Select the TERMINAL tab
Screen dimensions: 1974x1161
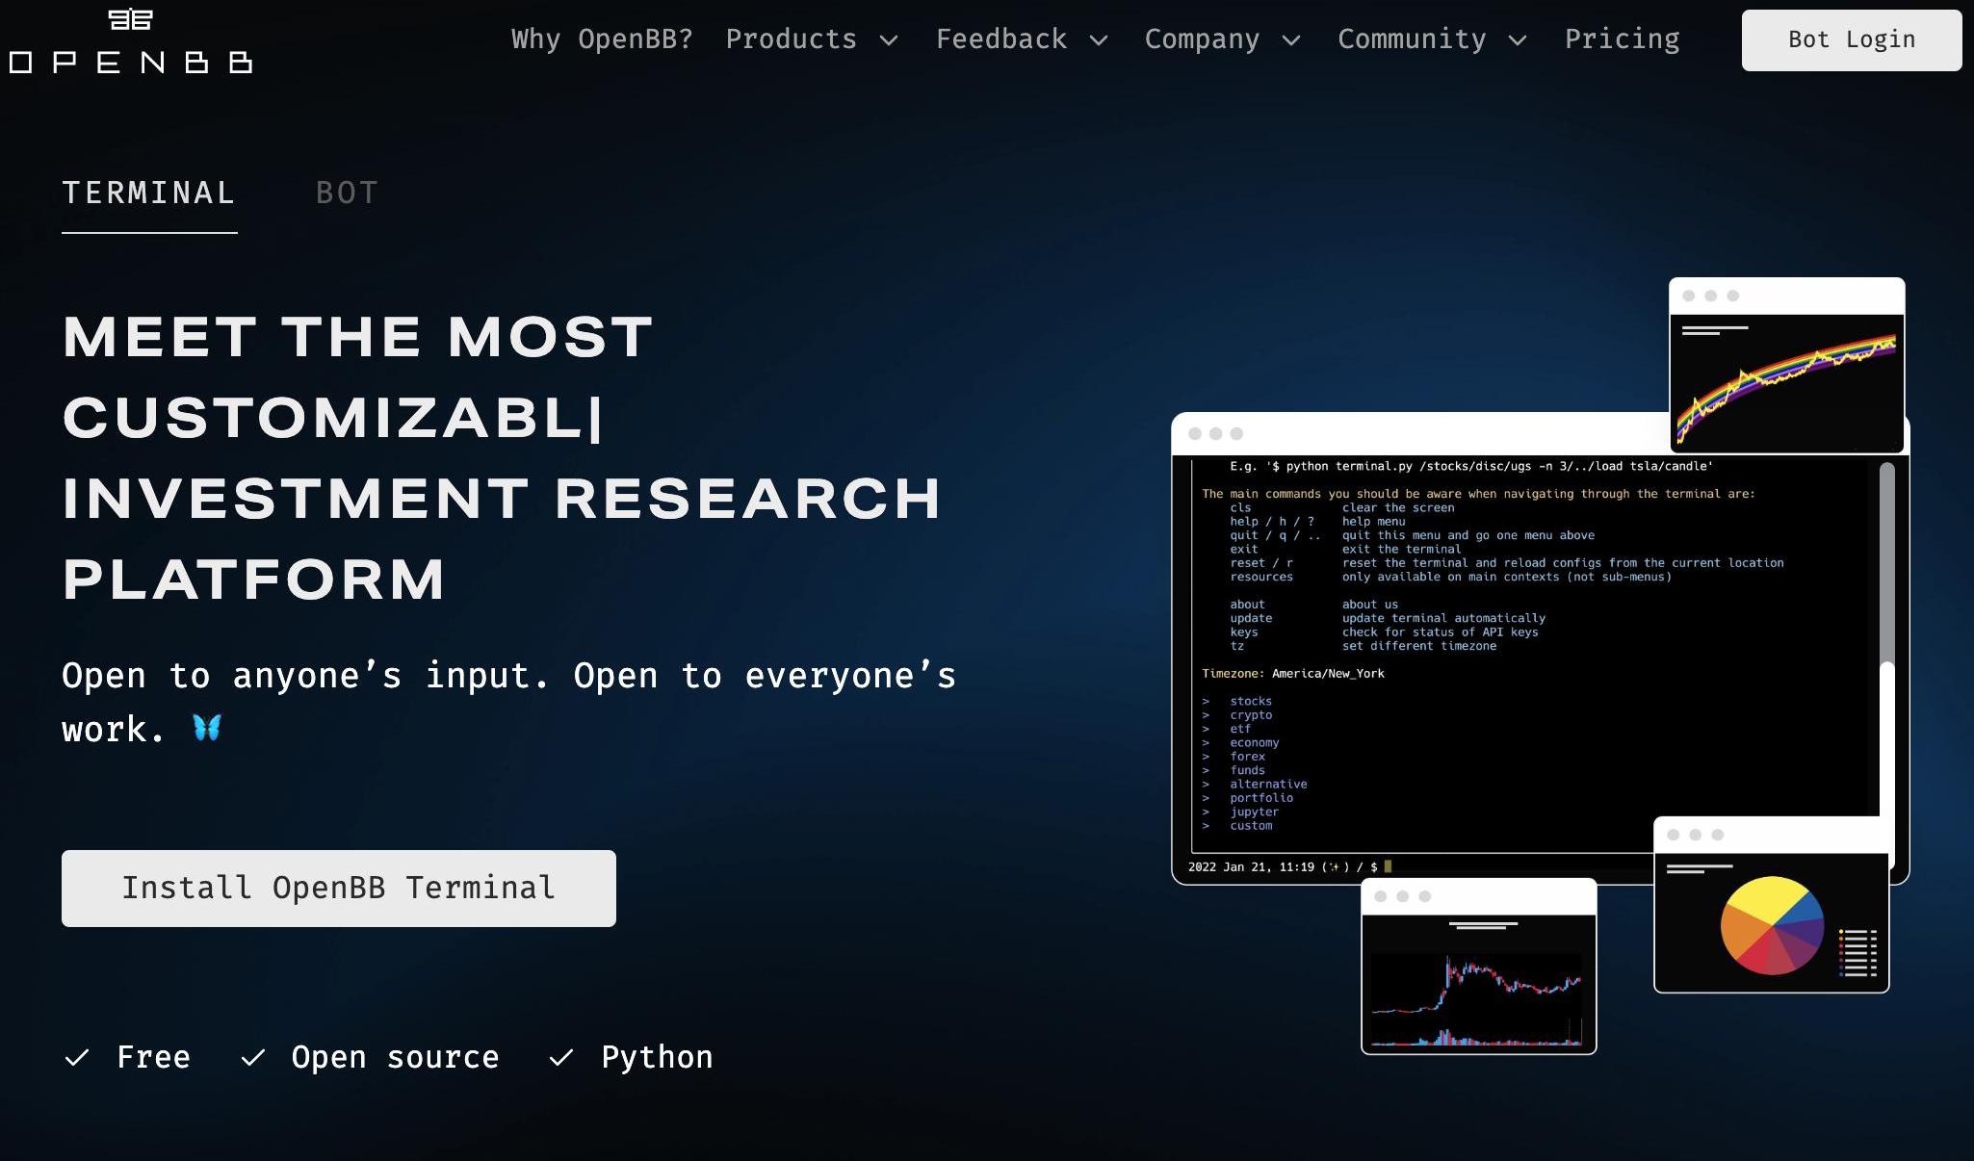pos(149,193)
